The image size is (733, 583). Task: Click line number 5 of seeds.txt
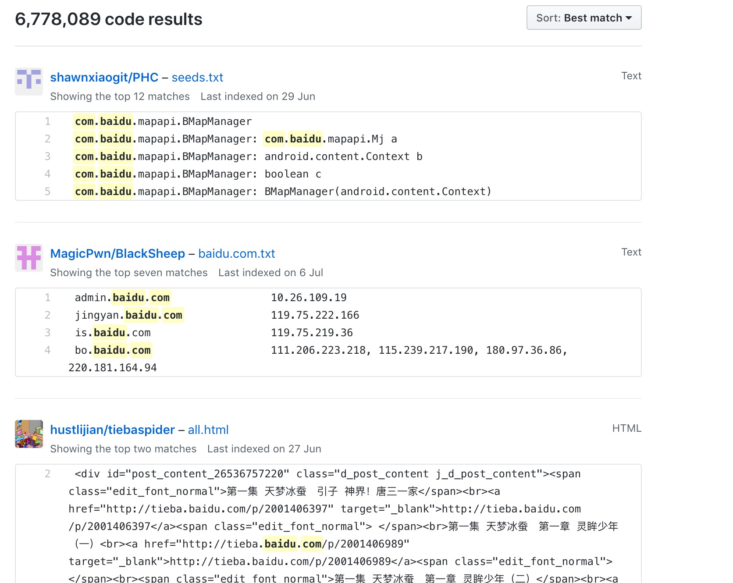(x=47, y=192)
